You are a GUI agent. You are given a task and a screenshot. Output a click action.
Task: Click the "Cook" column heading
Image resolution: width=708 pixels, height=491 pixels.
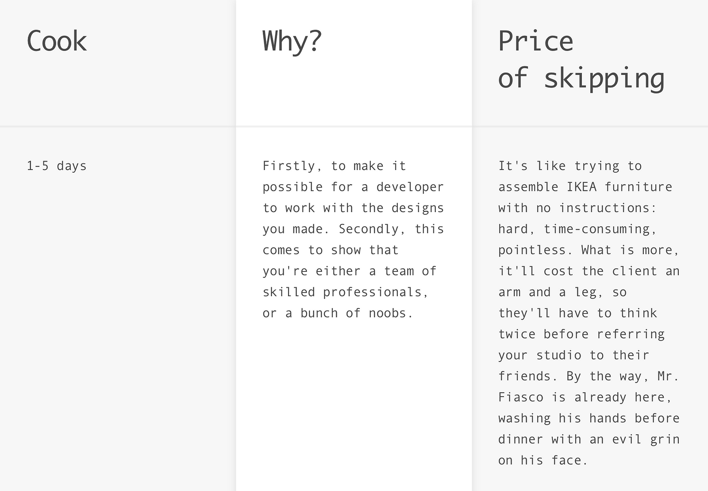pyautogui.click(x=57, y=41)
